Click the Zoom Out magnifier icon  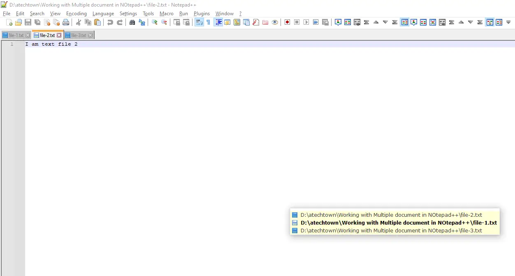click(164, 22)
